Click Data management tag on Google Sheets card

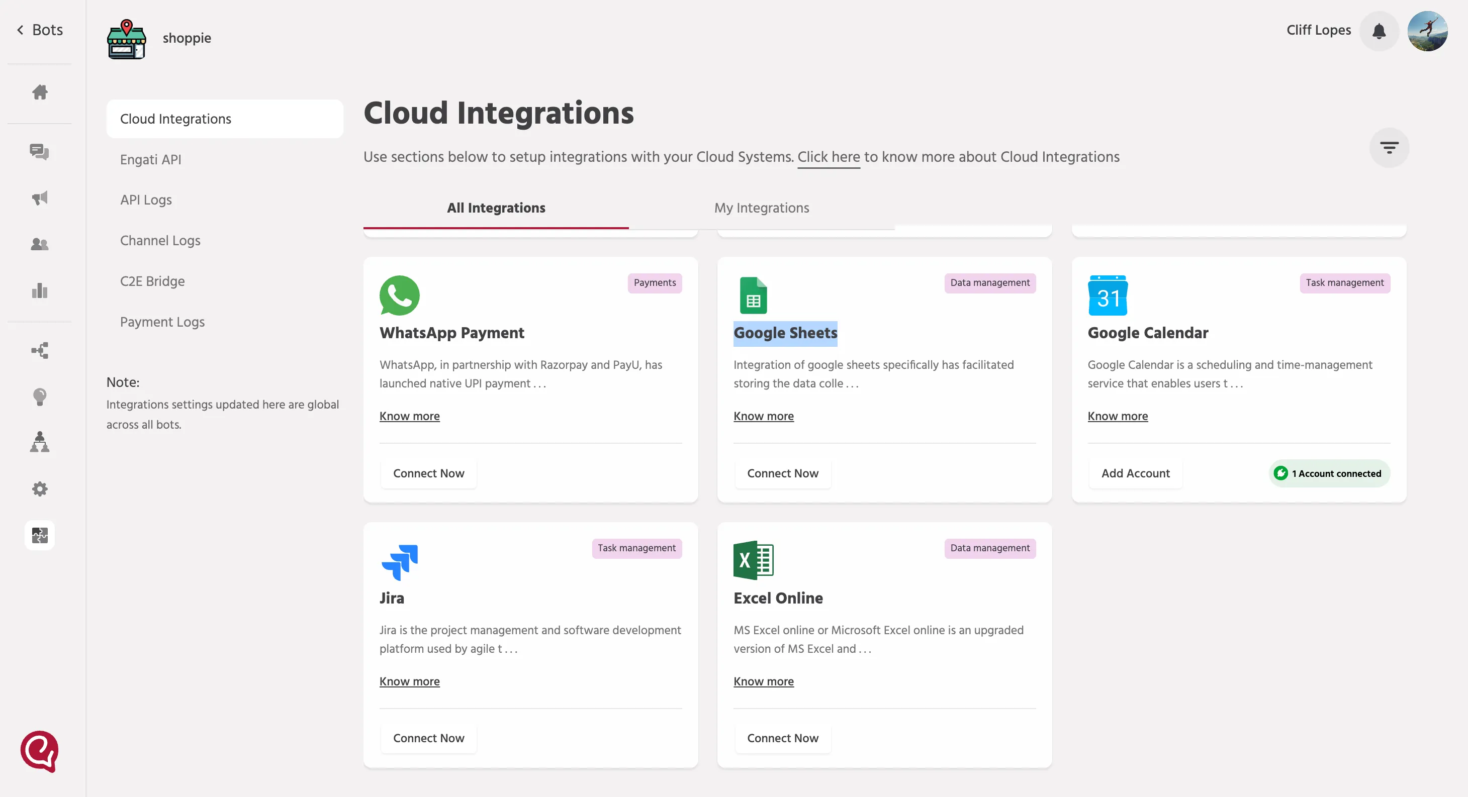coord(989,282)
